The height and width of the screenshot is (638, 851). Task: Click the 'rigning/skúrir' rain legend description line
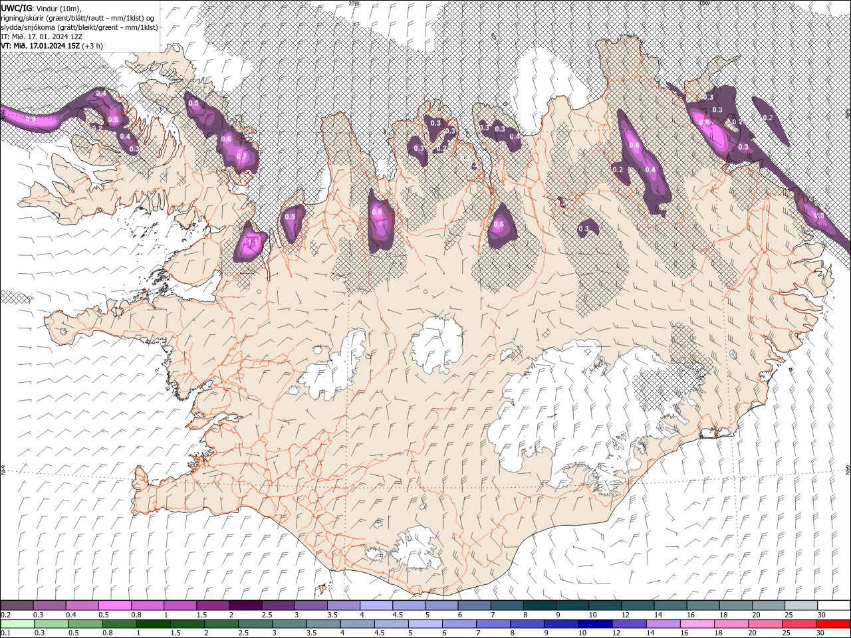78,18
